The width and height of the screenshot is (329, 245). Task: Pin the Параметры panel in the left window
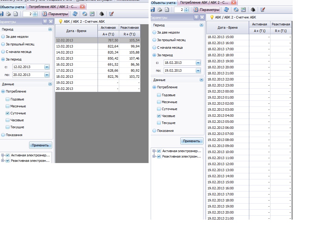pyautogui.click(x=45, y=21)
